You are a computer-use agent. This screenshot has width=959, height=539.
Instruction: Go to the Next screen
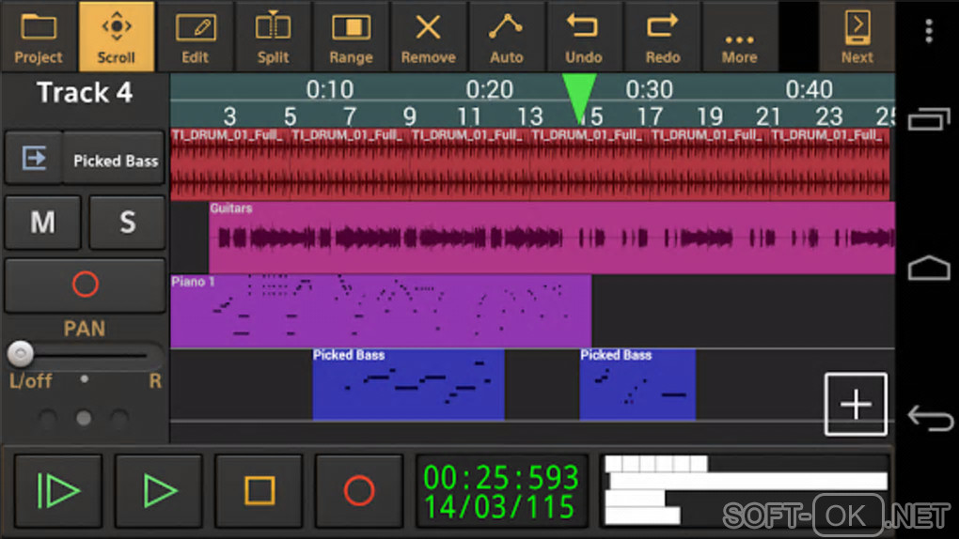point(857,36)
